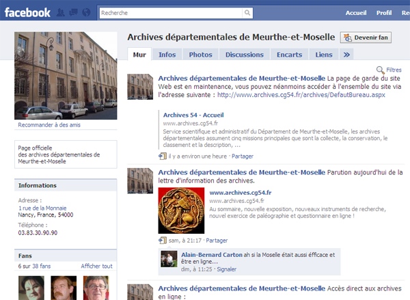
Task: Open the notifications globe icon
Action: click(x=86, y=12)
